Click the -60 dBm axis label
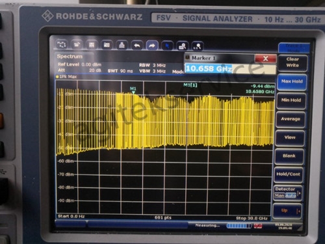 (x=66, y=161)
